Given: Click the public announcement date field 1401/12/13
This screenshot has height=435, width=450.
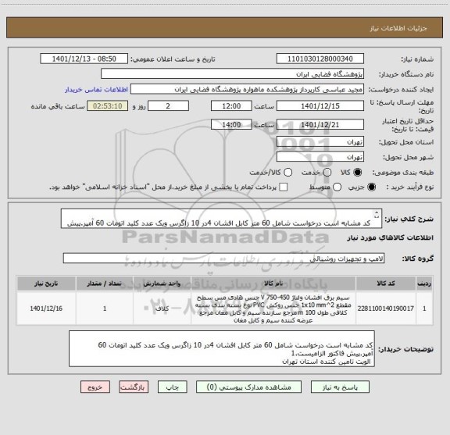Looking at the screenshot, I should [84, 59].
